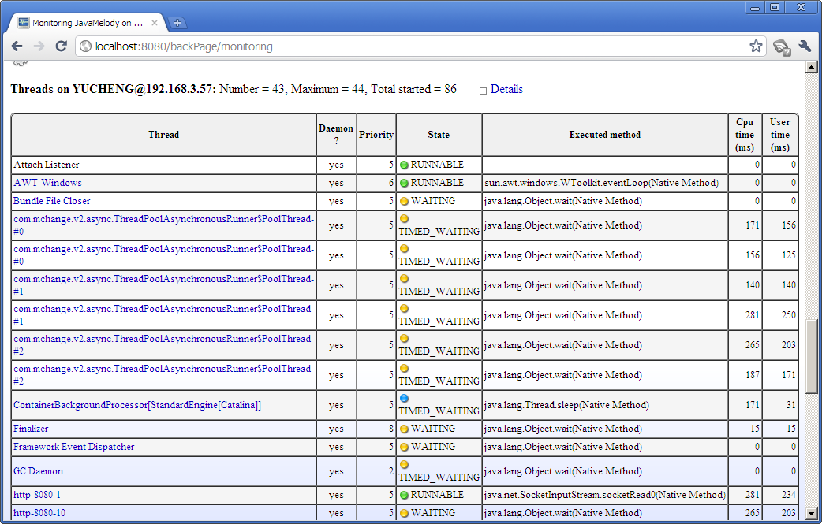Click the Executed method column header
The image size is (822, 524).
pos(605,135)
